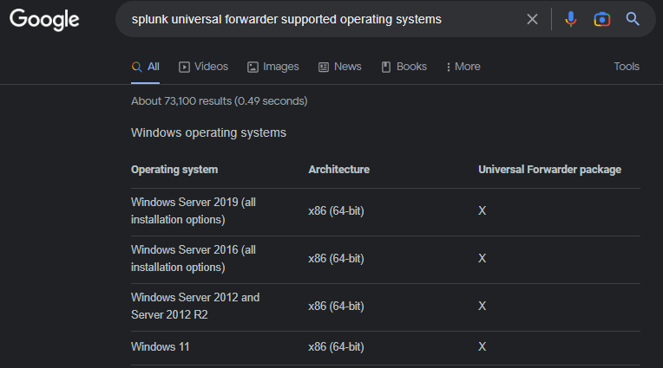Click the 'About 73,100 results' text
Viewport: 663px width, 368px height.
[x=219, y=101]
